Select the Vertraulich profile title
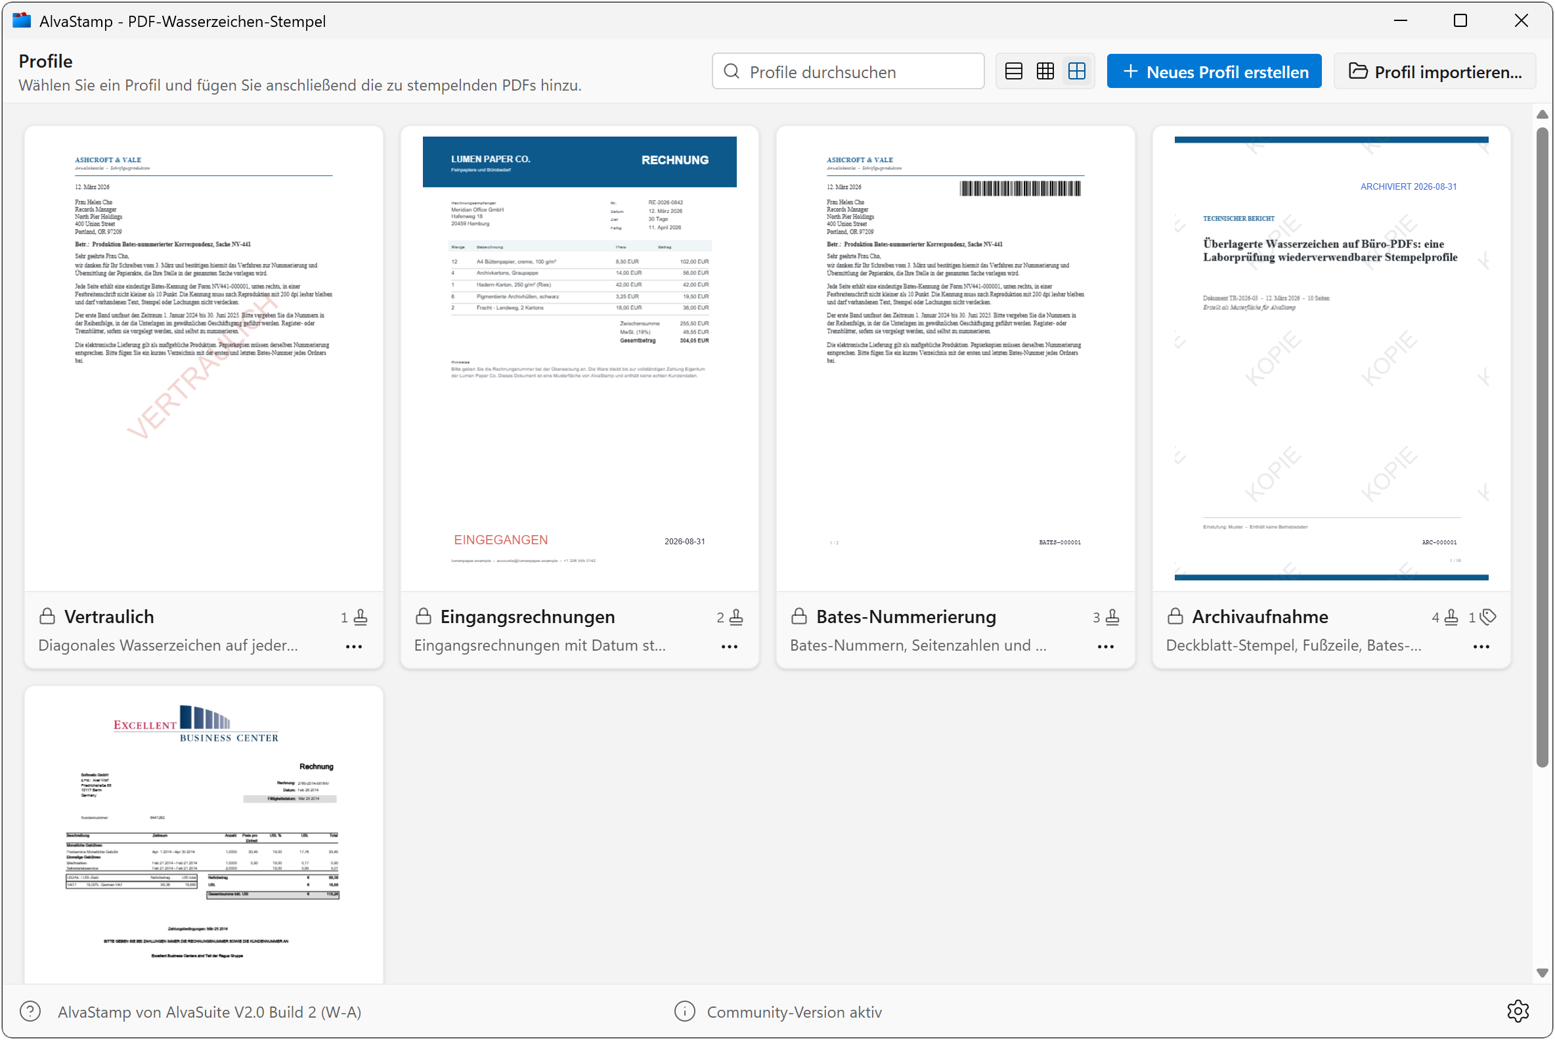 click(109, 616)
